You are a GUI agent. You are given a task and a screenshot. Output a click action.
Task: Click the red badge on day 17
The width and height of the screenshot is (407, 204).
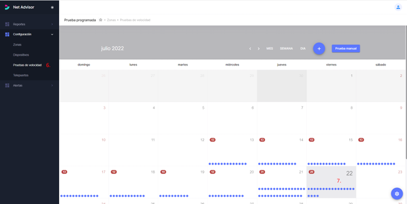point(65,172)
